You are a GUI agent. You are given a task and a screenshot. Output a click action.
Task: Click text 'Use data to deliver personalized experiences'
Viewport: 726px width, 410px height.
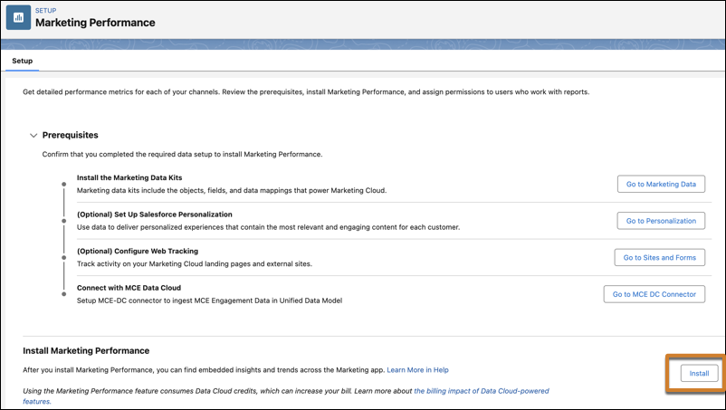pyautogui.click(x=150, y=227)
